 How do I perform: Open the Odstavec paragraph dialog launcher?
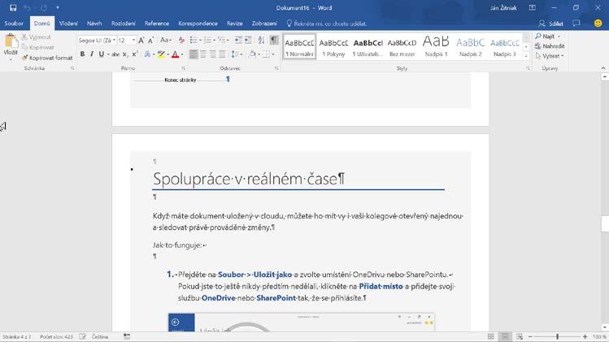tap(276, 68)
